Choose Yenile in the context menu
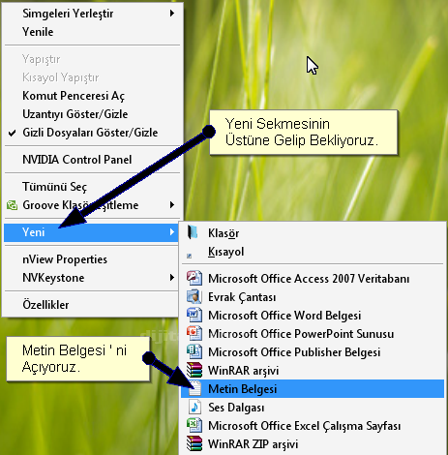 point(38,32)
